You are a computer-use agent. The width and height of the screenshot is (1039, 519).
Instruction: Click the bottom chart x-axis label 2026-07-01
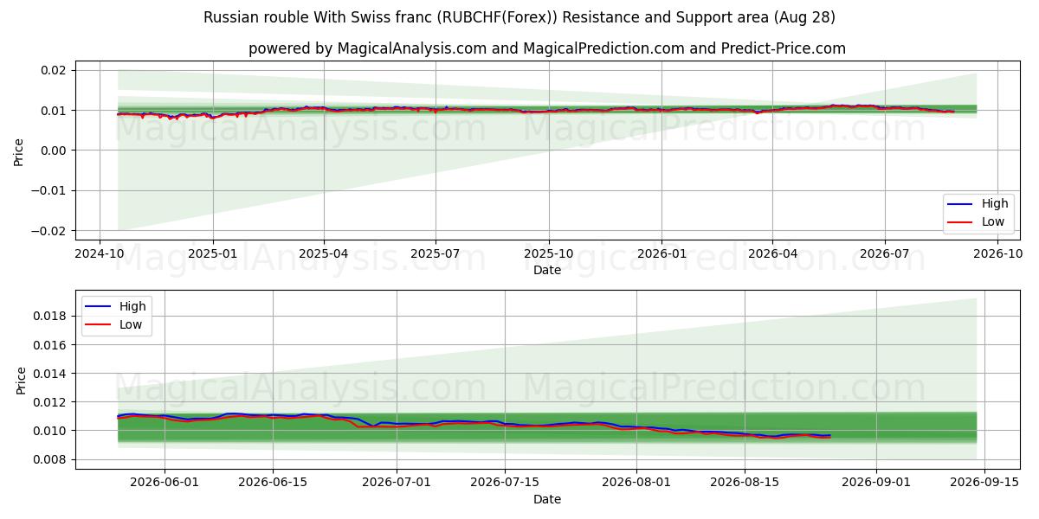pos(397,483)
